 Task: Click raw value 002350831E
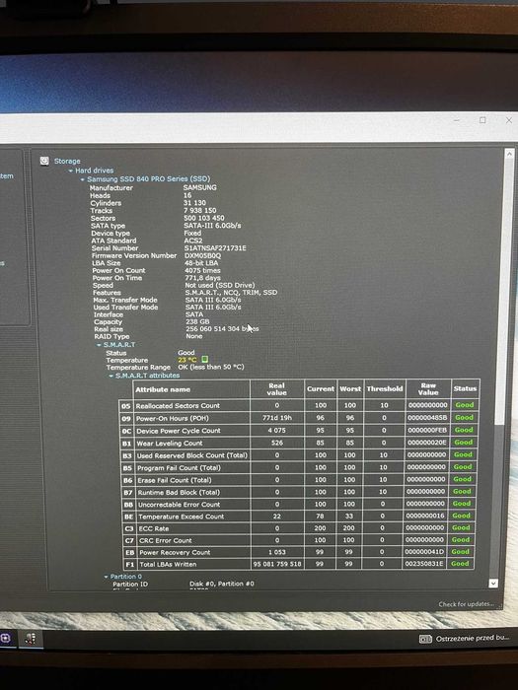425,564
